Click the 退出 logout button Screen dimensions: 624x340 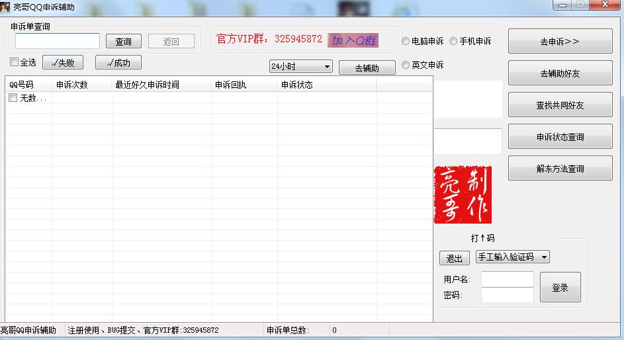[x=455, y=258]
